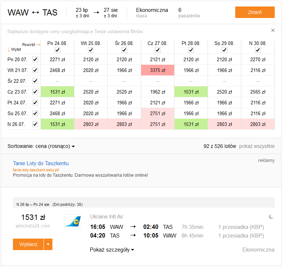Image resolution: width=283 pixels, height=267 pixels.
Task: Close the best prices grid panel
Action: [273, 30]
